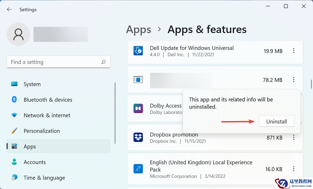Click the English Local Experience Pack icon

point(138,169)
